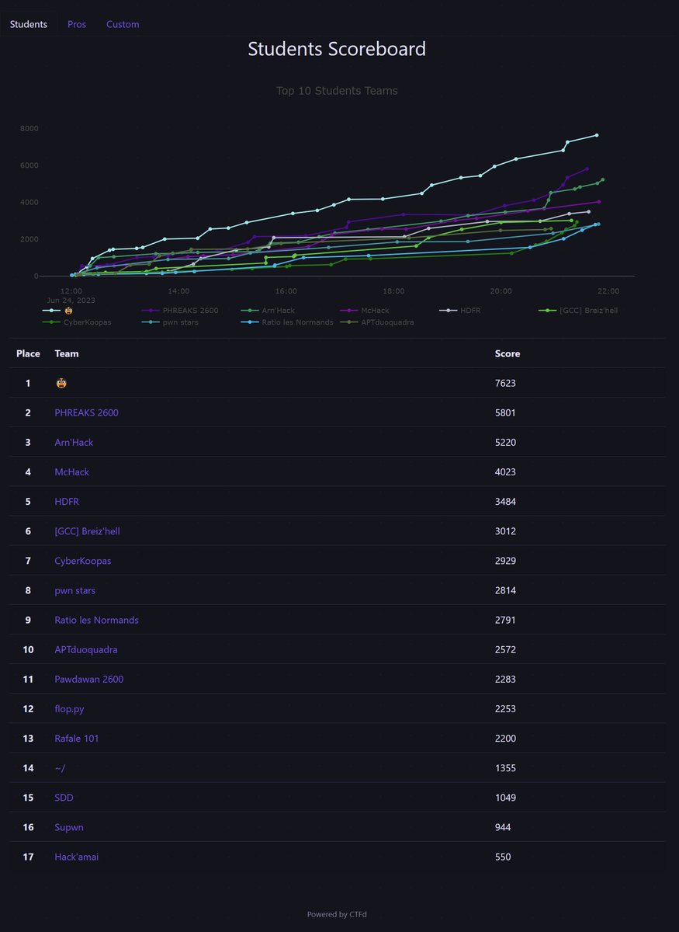Click the 5801 score value
Image resolution: width=679 pixels, height=932 pixels.
click(505, 412)
